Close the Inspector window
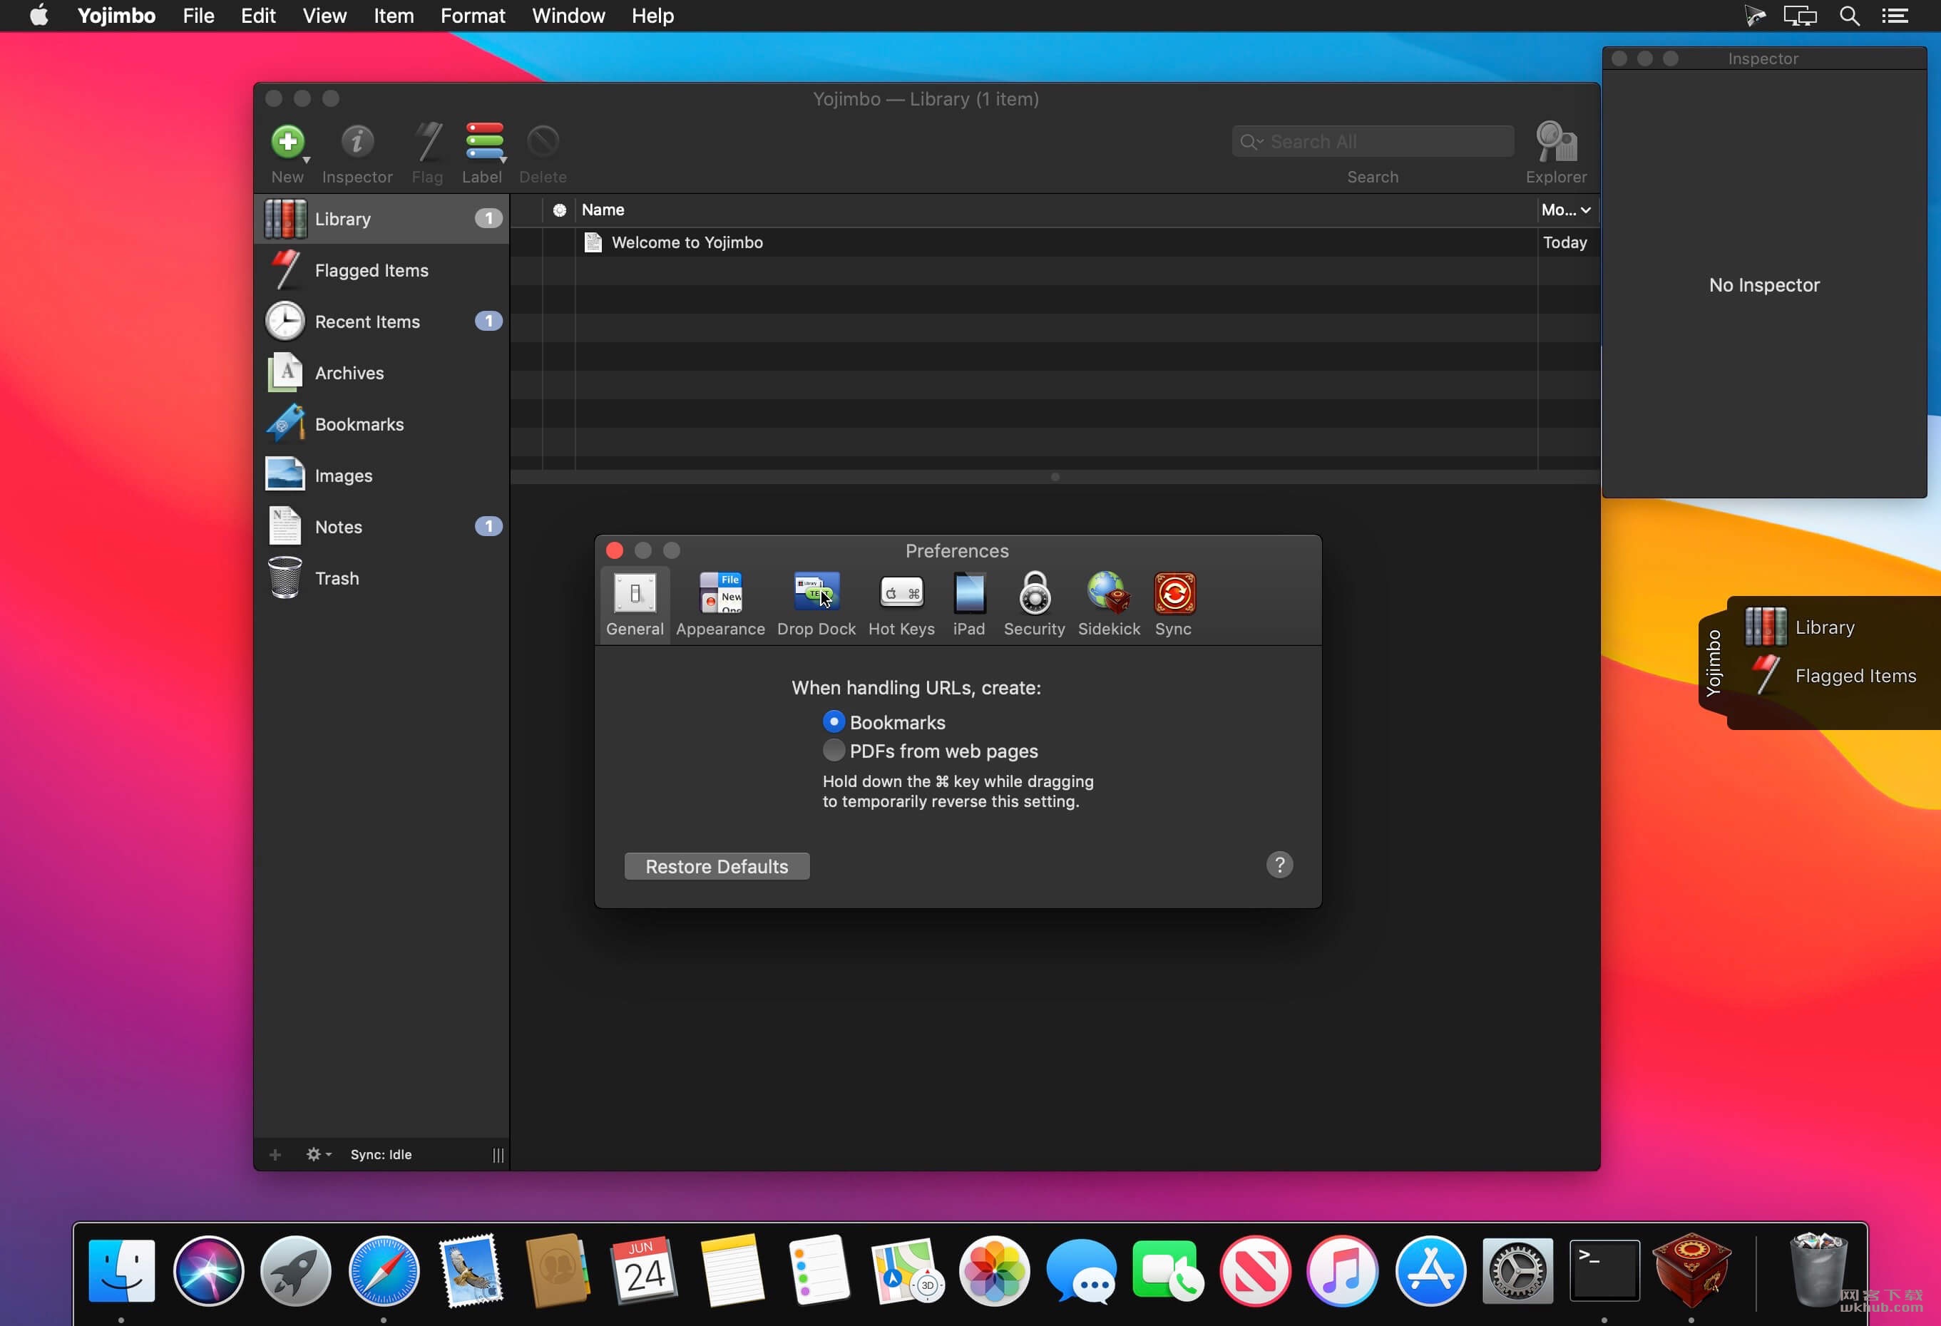 [x=1619, y=58]
